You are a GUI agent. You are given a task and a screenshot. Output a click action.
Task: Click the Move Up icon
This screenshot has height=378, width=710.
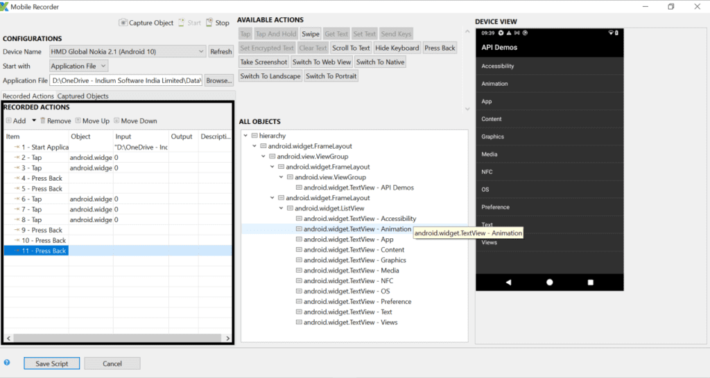78,120
